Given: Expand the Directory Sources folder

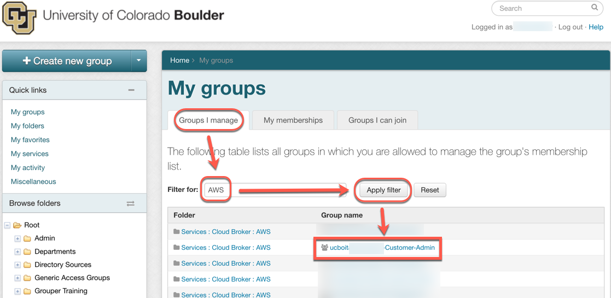Looking at the screenshot, I should [x=17, y=265].
